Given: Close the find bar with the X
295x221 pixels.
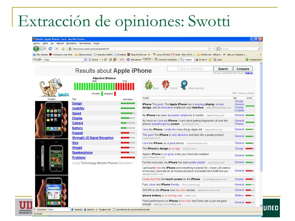Looking at the screenshot, I should click(x=34, y=209).
